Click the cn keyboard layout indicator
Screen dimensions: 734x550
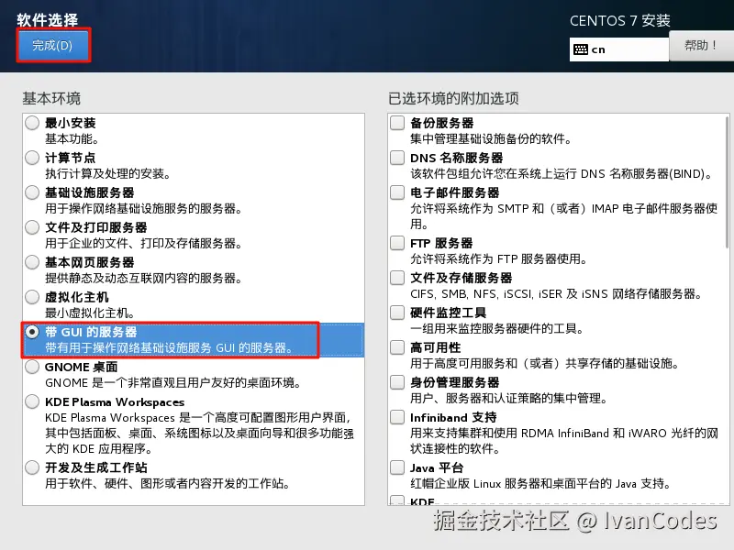[618, 49]
